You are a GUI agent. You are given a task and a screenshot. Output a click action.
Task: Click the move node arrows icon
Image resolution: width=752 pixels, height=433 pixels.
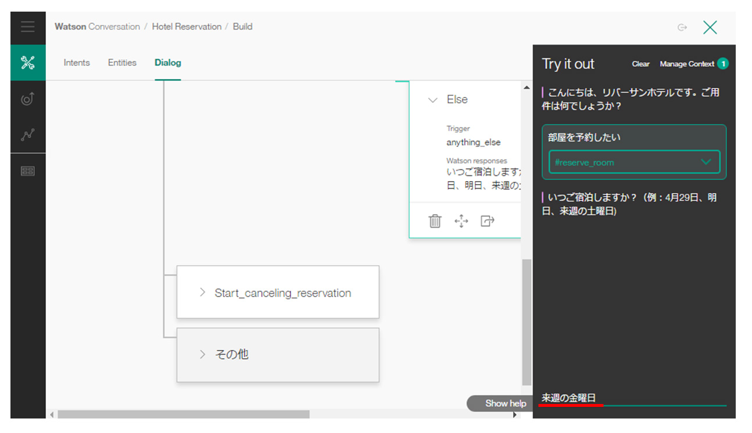tap(461, 221)
